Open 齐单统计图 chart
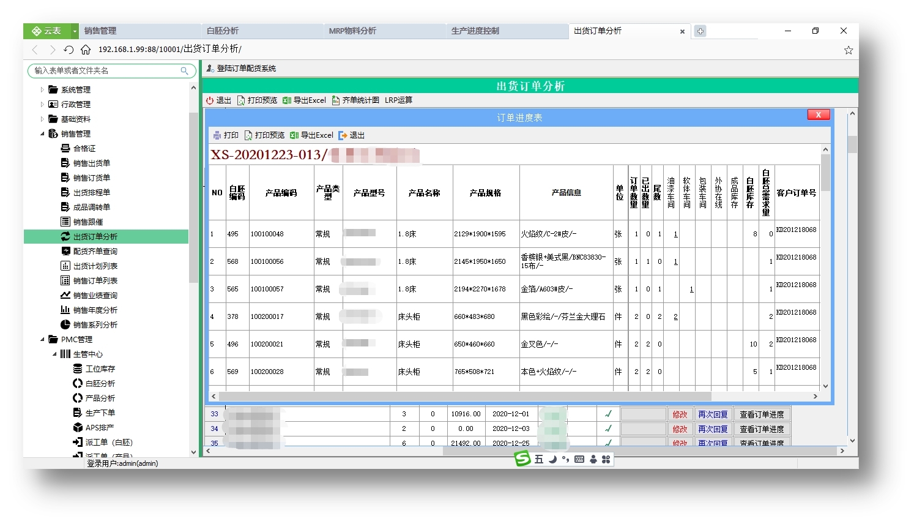 pos(355,100)
